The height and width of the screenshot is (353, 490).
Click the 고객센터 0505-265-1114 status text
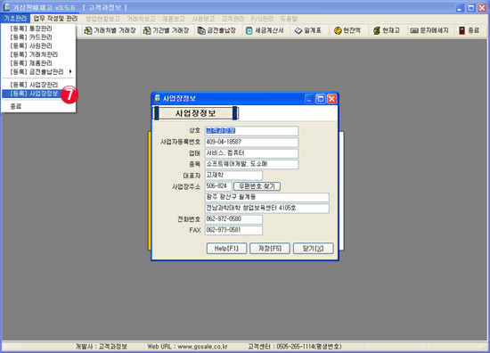[x=294, y=347]
